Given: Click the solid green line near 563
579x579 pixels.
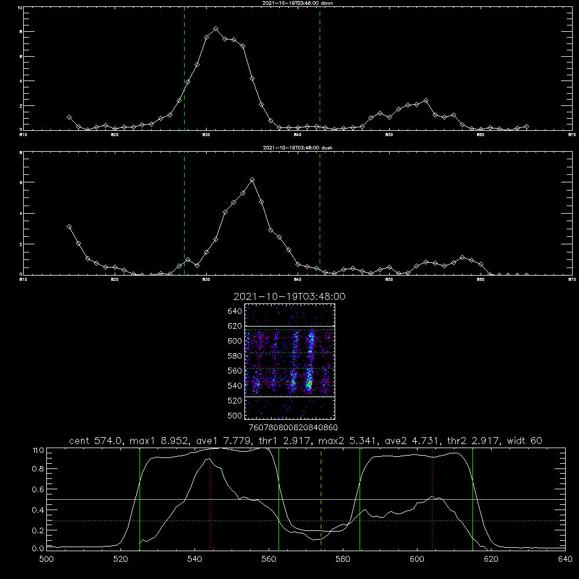Looking at the screenshot, I should 279,499.
